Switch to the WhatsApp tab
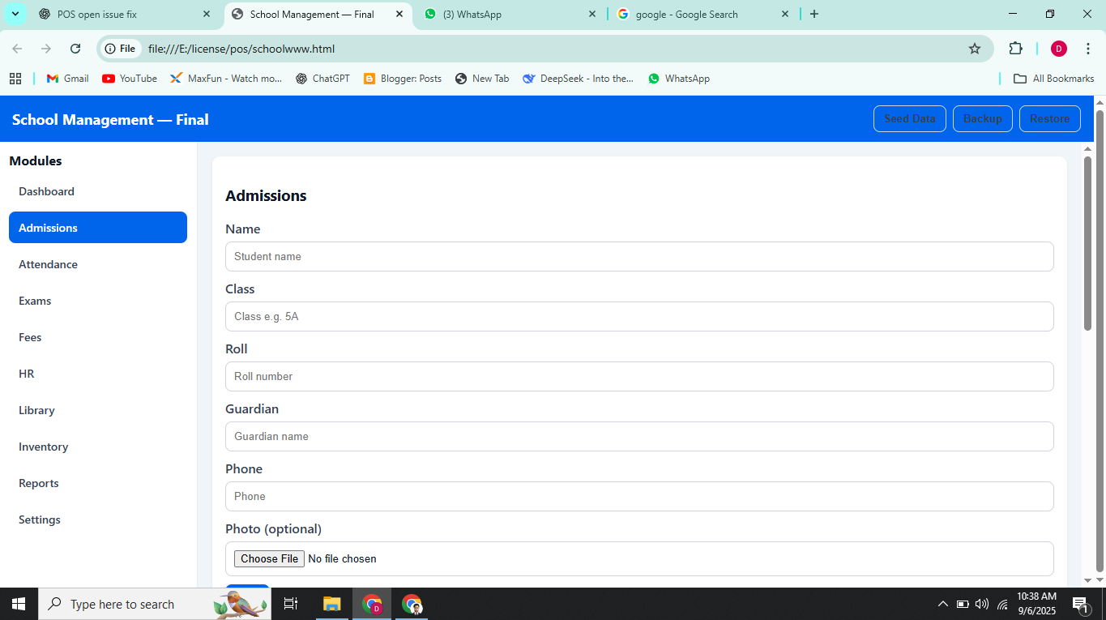This screenshot has height=620, width=1106. click(x=510, y=14)
